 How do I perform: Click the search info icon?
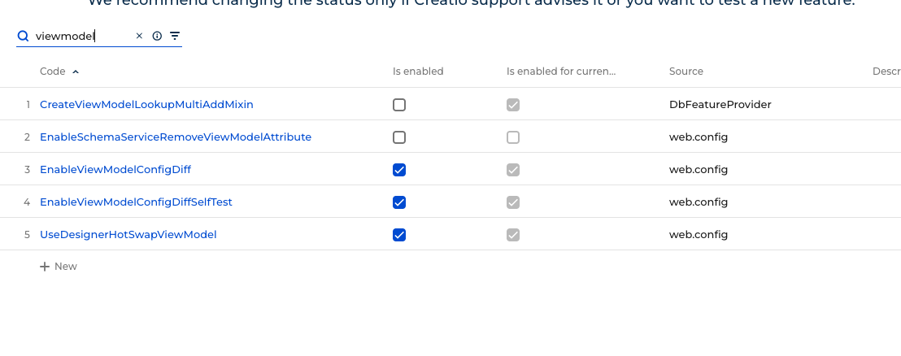coord(157,36)
